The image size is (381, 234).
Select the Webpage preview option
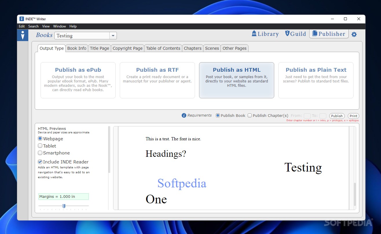tap(40, 139)
